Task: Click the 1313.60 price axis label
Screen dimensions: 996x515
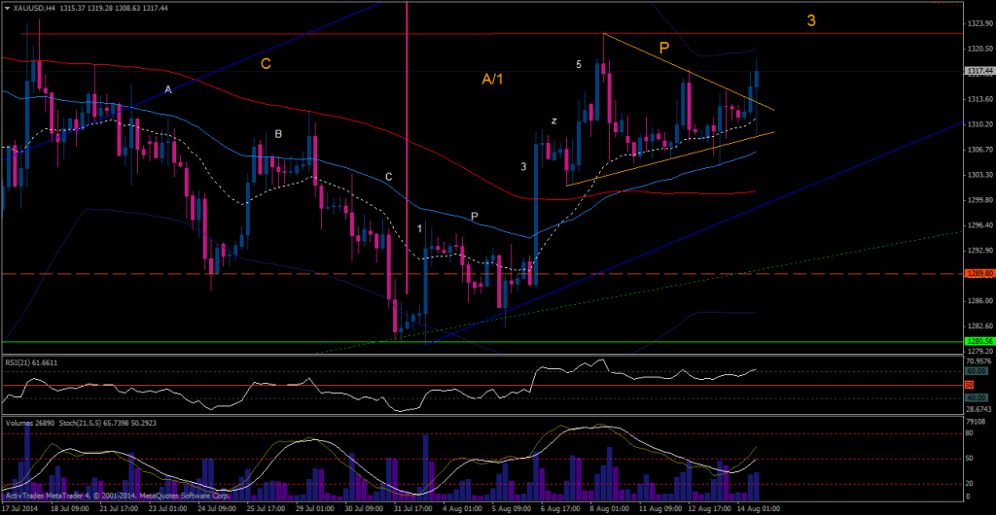Action: 980,99
